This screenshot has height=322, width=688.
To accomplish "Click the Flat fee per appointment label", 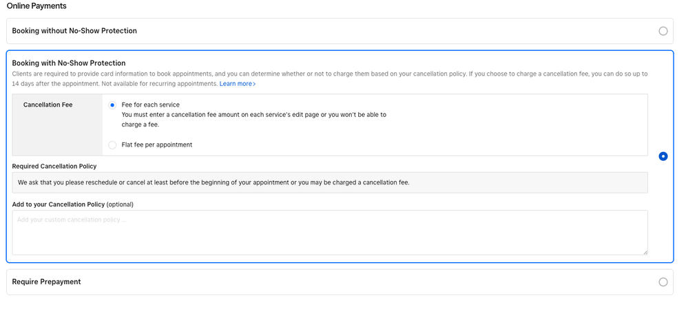I will [157, 145].
